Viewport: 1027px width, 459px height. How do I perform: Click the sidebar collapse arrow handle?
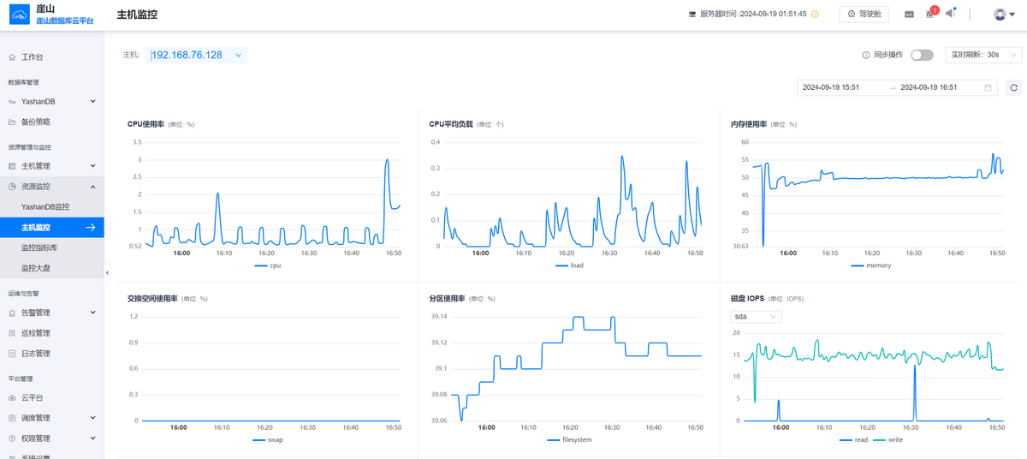pyautogui.click(x=107, y=272)
